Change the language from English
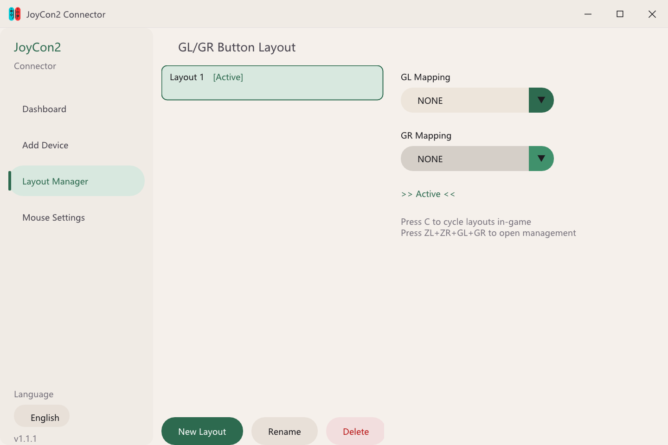668x445 pixels. 42,416
